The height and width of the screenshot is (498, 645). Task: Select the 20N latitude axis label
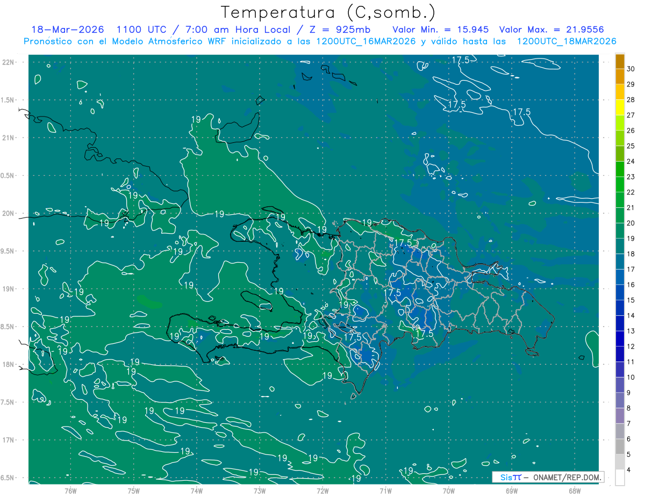9,213
